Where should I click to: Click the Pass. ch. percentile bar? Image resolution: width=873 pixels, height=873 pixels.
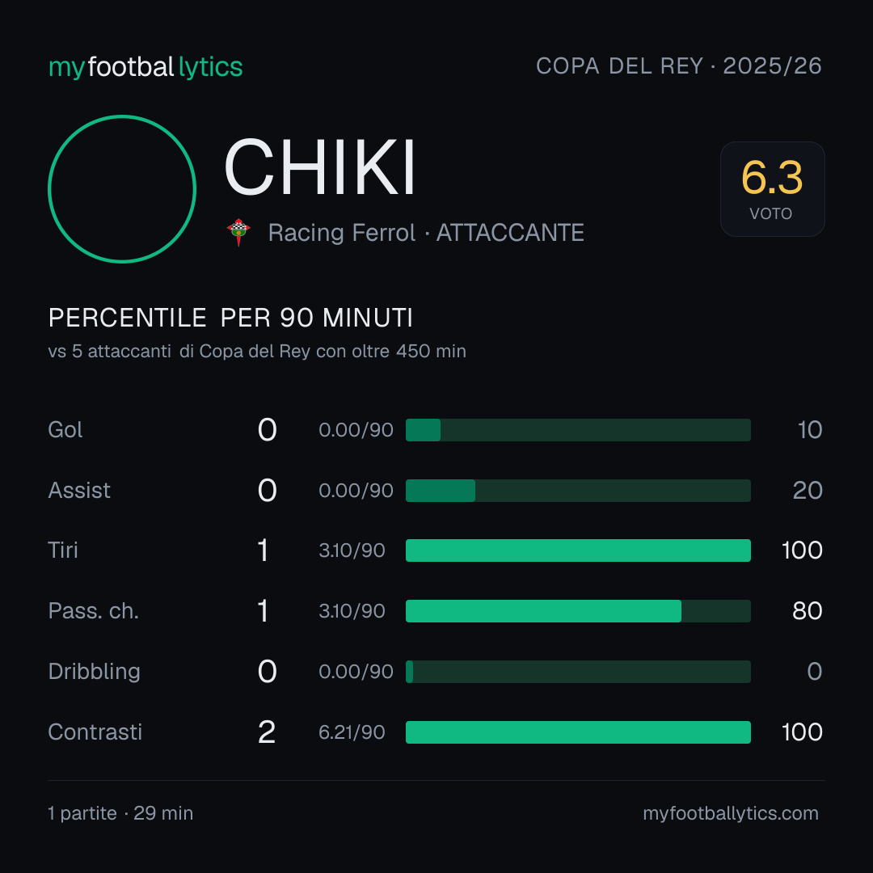tap(578, 611)
